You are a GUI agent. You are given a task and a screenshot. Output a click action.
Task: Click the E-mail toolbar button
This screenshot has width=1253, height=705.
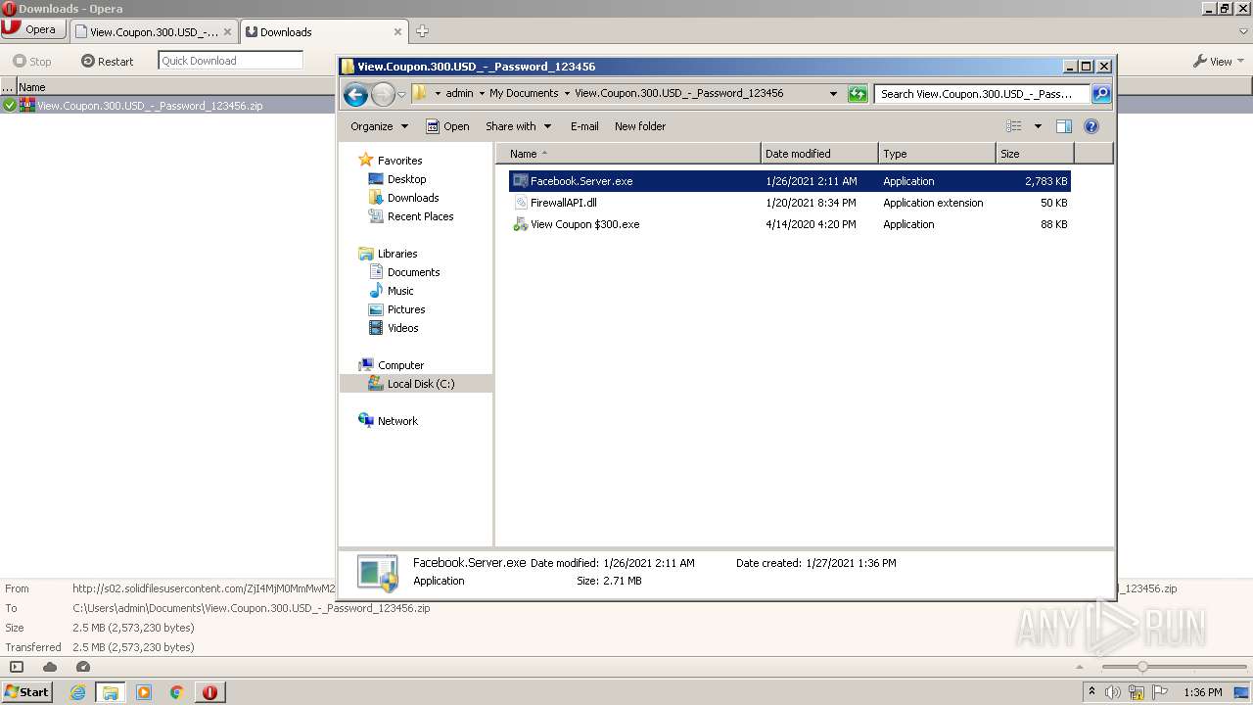coord(584,126)
